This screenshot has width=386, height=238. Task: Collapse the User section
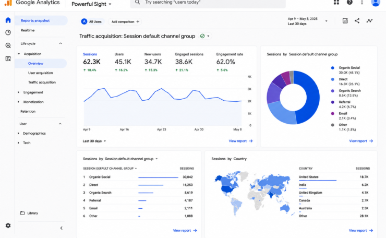pyautogui.click(x=60, y=124)
